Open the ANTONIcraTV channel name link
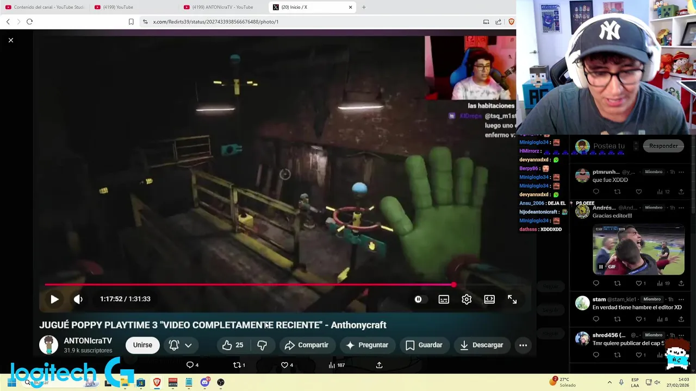This screenshot has width=696, height=391. pos(88,341)
